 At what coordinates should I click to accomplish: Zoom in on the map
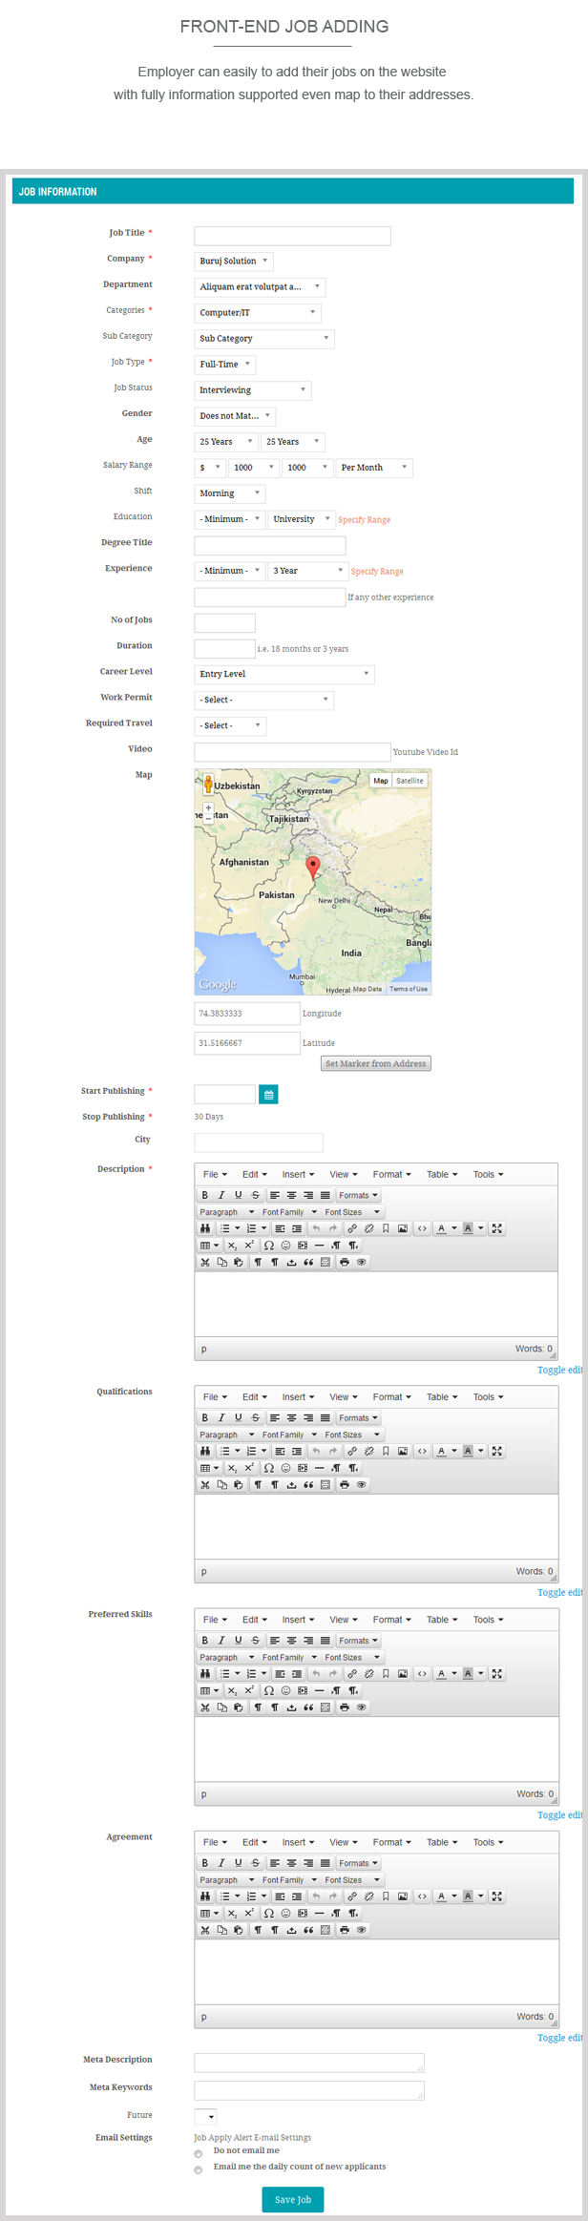[x=208, y=807]
